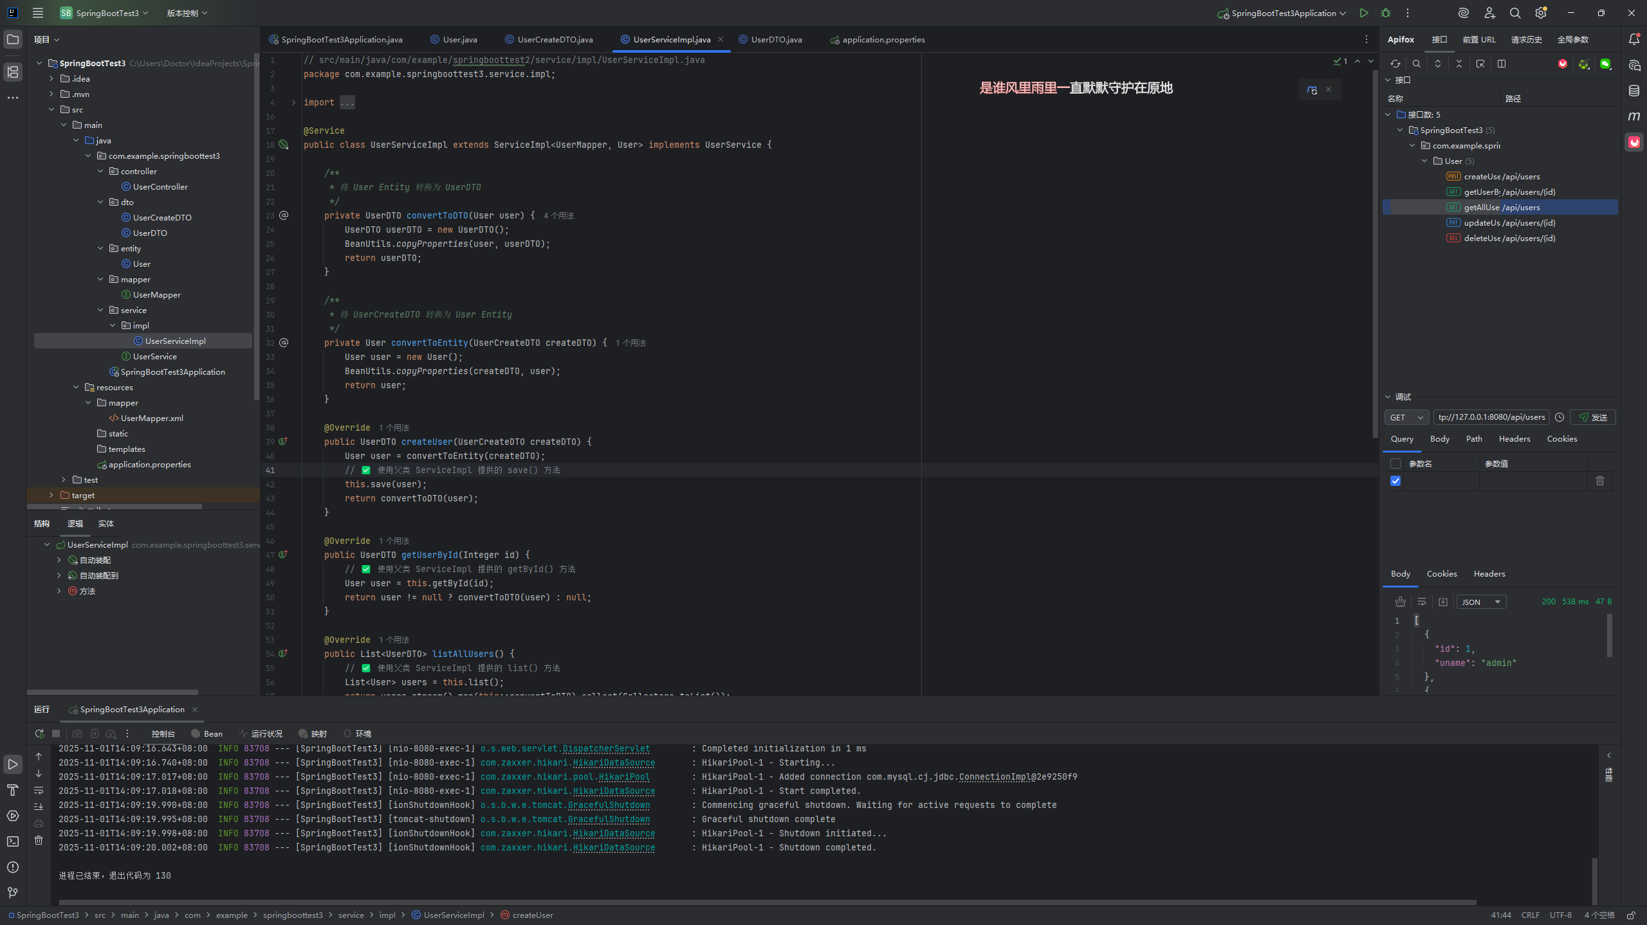Open the Git branch tool window icon
This screenshot has width=1647, height=925.
point(13,892)
